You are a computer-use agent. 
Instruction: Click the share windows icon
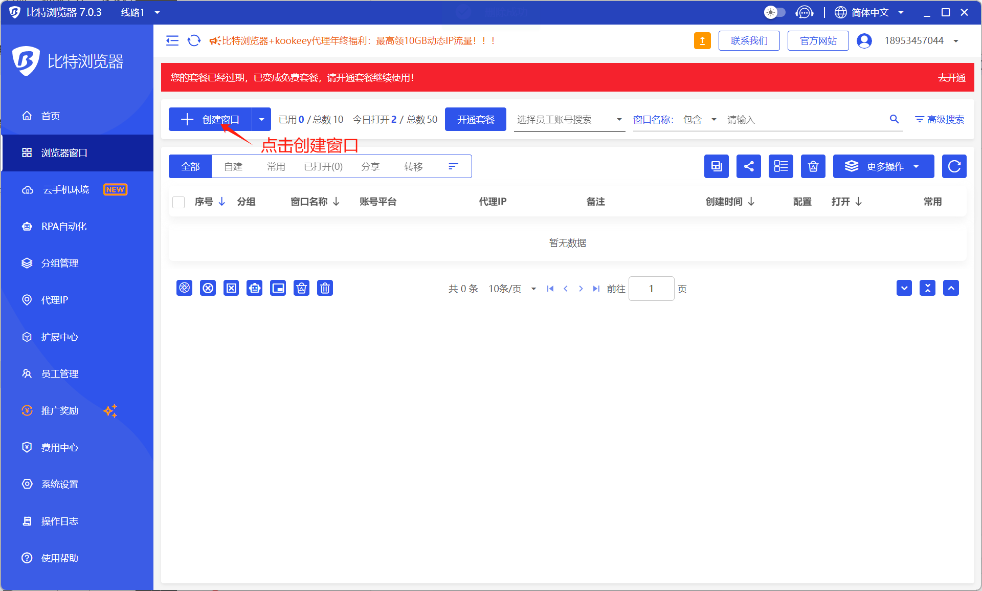tap(748, 166)
